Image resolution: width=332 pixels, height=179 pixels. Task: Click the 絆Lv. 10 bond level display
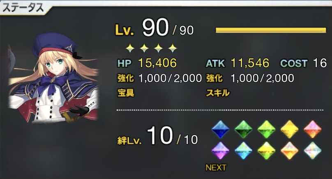[x=157, y=136]
